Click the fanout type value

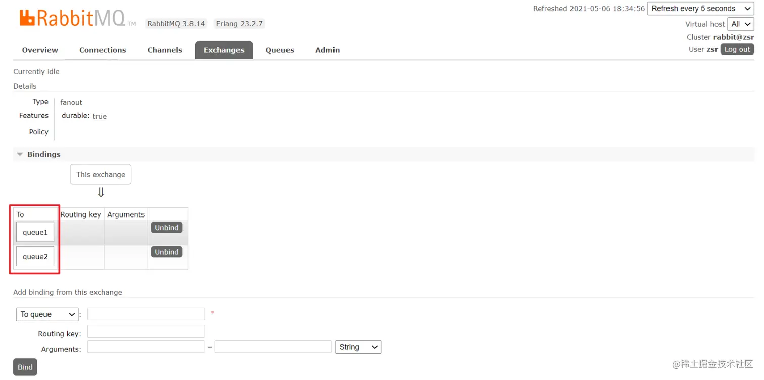coord(71,102)
